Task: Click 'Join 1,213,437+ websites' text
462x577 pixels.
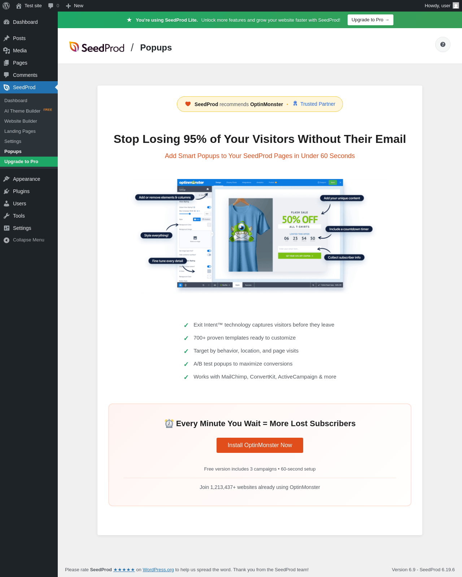Action: coord(260,487)
